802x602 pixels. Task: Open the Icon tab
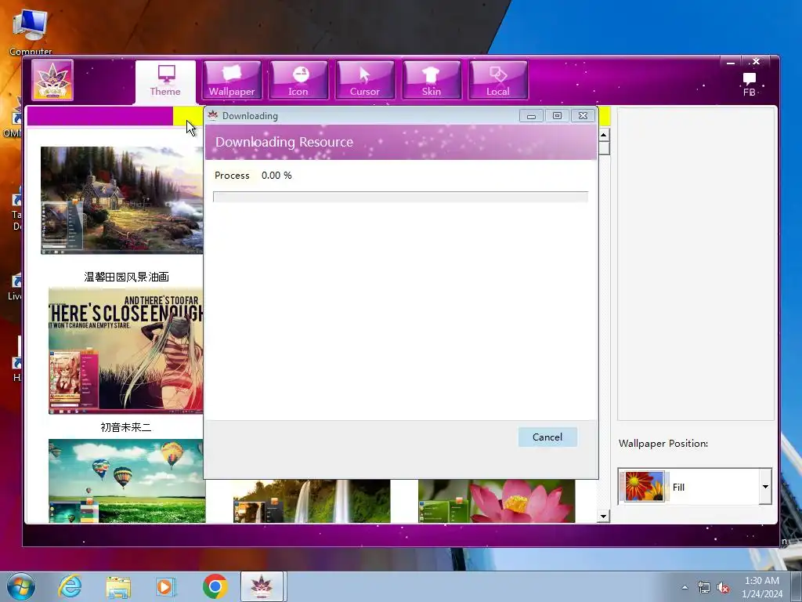(x=298, y=80)
